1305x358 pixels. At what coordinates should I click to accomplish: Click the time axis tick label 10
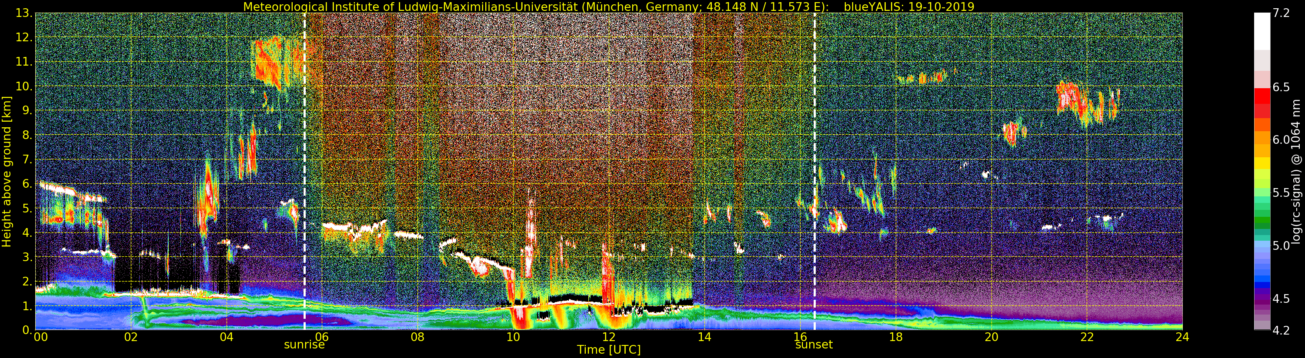coord(513,337)
